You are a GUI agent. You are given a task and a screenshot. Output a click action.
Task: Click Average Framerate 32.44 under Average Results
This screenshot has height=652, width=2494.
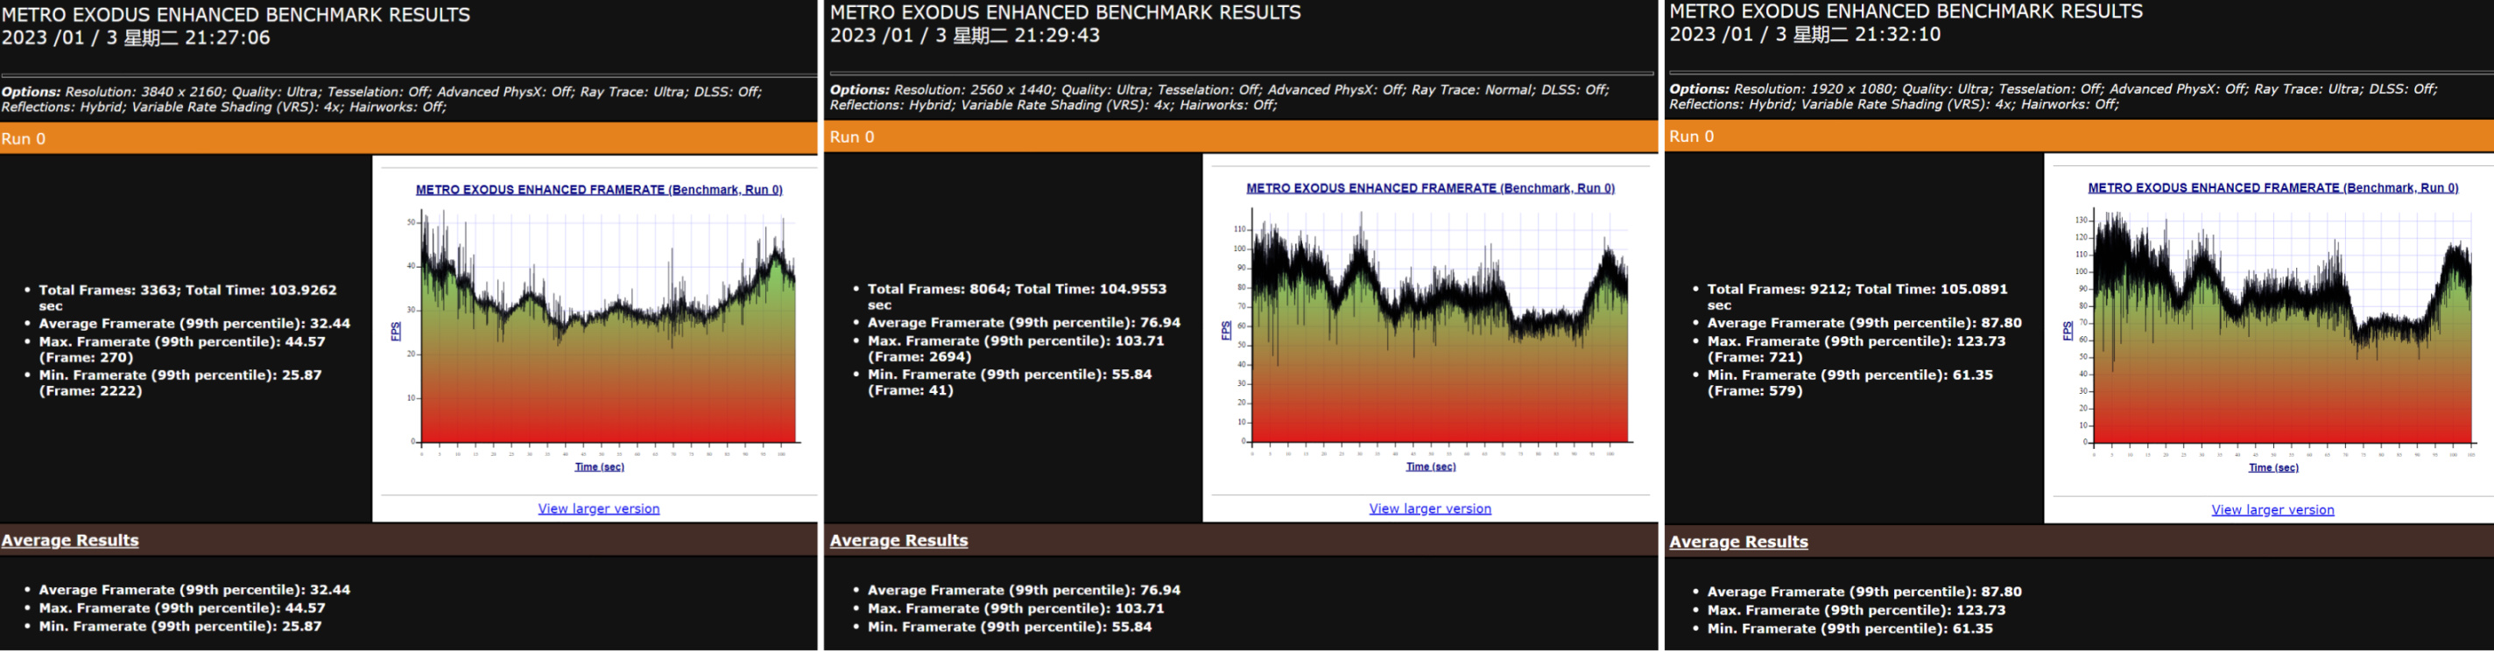194,590
